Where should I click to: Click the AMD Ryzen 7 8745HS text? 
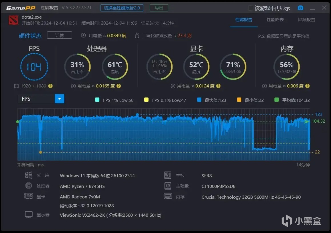pos(82,186)
